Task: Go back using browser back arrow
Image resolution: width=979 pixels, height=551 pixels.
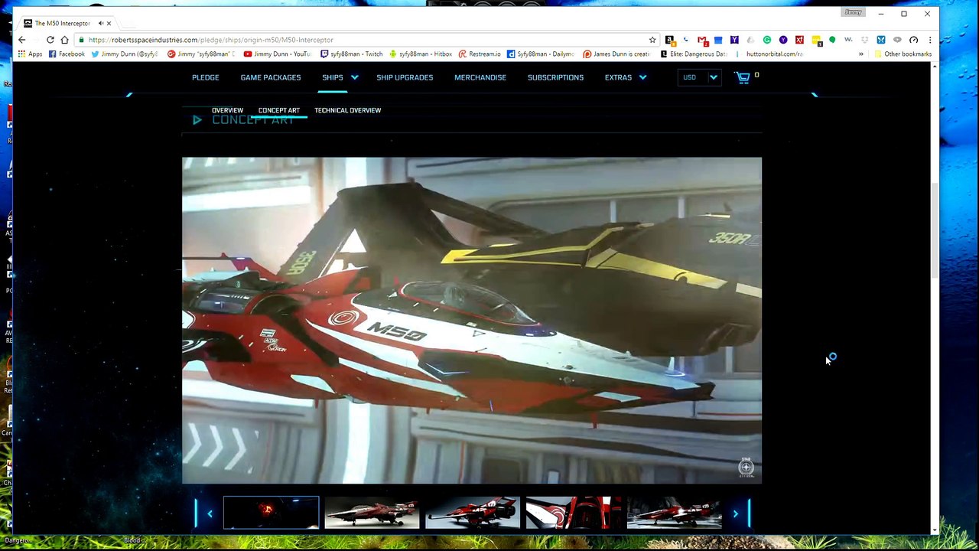Action: point(22,40)
